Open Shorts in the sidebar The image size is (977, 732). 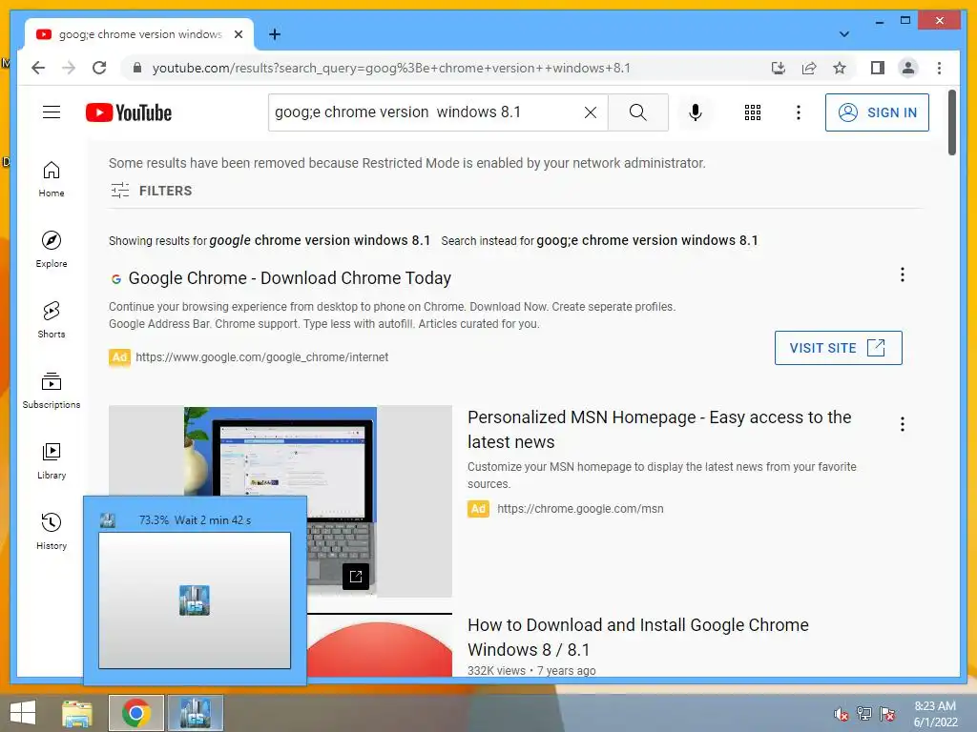click(52, 320)
